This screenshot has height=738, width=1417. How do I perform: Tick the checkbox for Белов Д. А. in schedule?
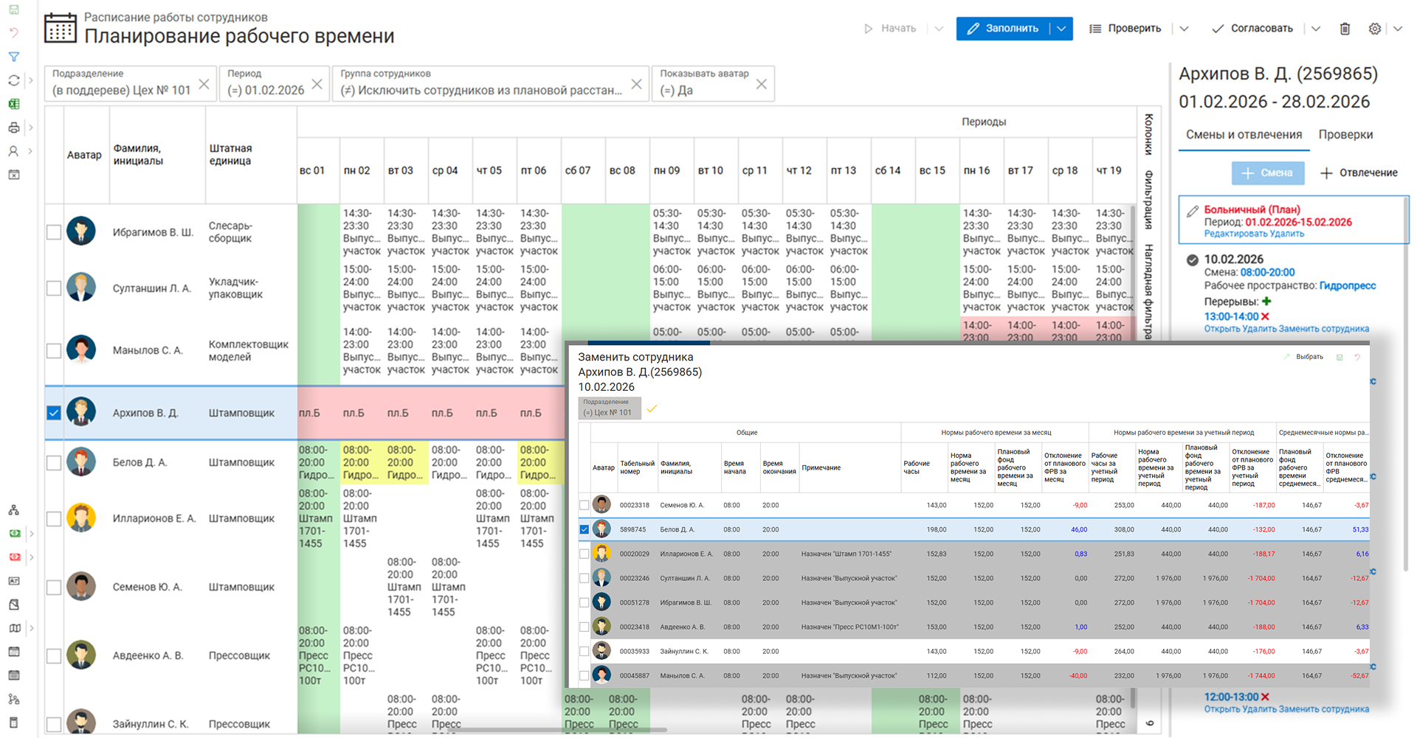(54, 462)
